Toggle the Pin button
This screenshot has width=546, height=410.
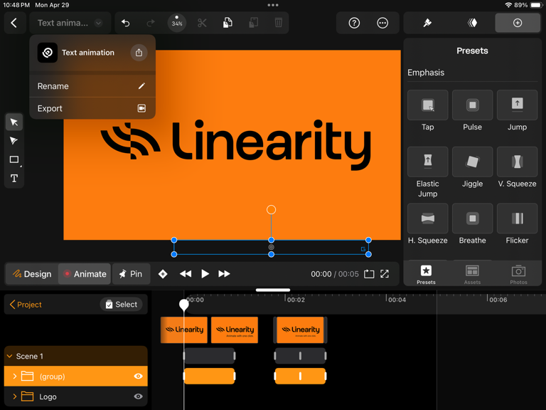click(131, 274)
